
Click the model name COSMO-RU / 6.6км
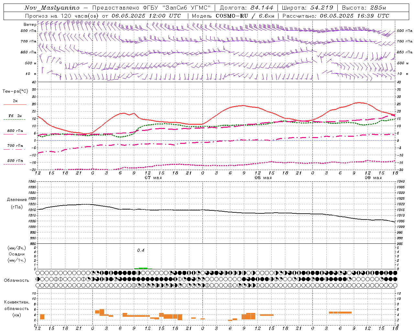[x=245, y=16]
